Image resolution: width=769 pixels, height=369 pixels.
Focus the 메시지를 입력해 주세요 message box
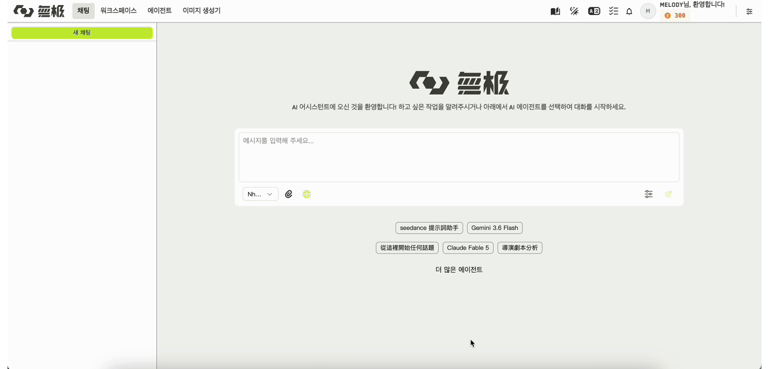[x=459, y=157]
